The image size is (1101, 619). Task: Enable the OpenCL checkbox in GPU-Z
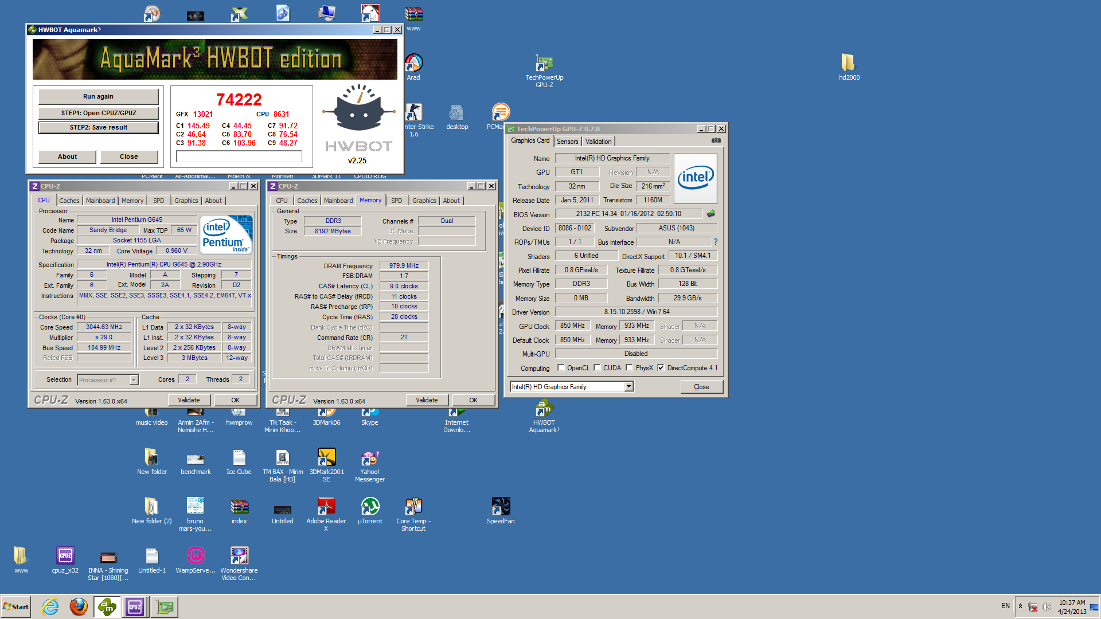click(x=561, y=368)
